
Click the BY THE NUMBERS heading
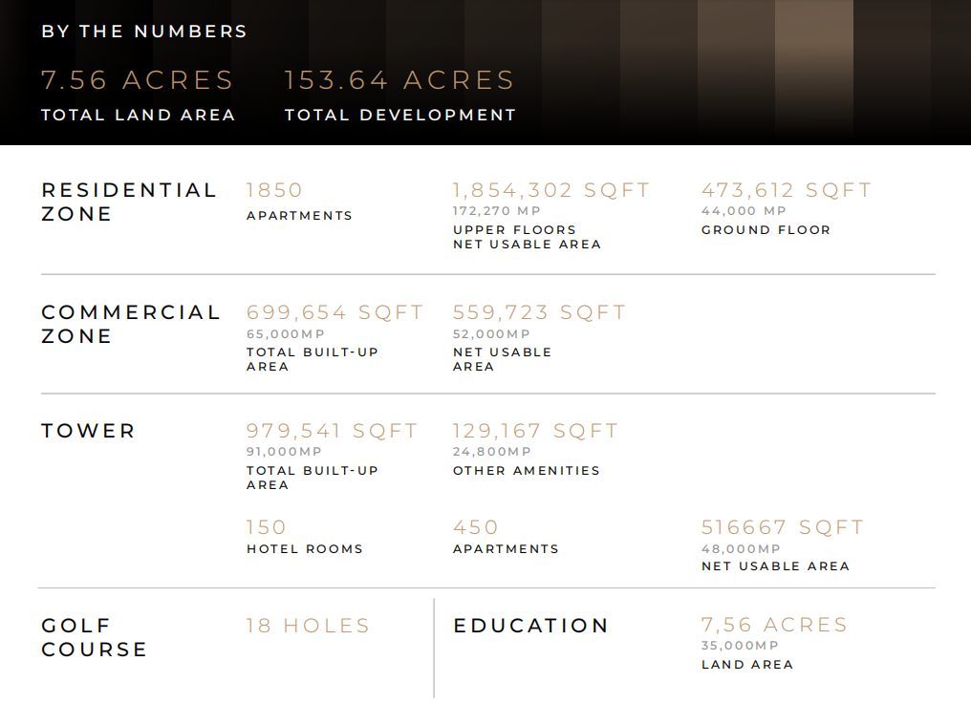(x=144, y=32)
